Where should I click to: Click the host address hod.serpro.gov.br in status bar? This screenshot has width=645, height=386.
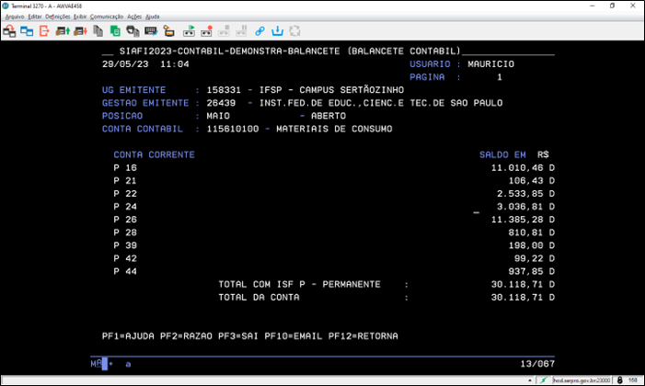tap(582, 380)
